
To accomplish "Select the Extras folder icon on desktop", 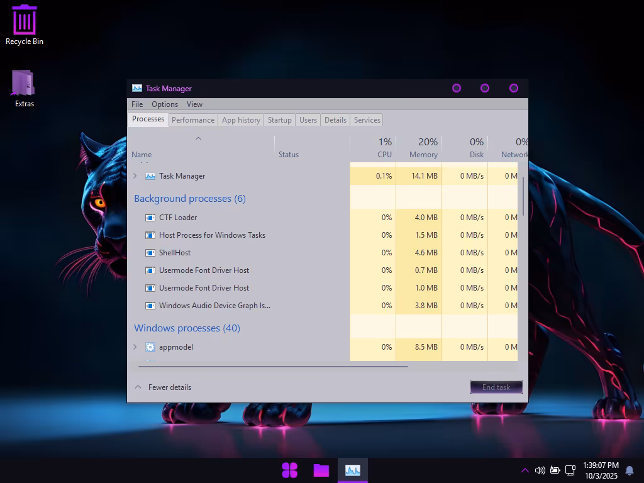I will pyautogui.click(x=25, y=88).
